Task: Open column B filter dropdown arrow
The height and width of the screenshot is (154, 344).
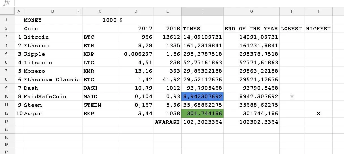Action: coord(78,11)
